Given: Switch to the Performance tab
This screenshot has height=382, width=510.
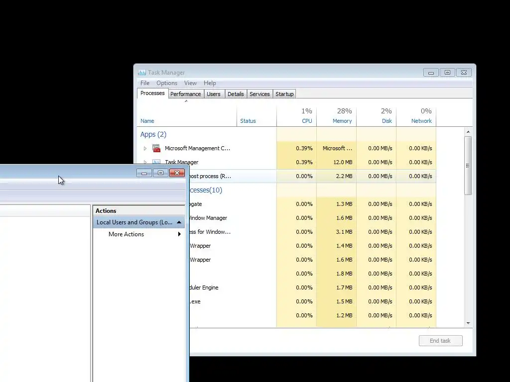Looking at the screenshot, I should click(x=185, y=94).
